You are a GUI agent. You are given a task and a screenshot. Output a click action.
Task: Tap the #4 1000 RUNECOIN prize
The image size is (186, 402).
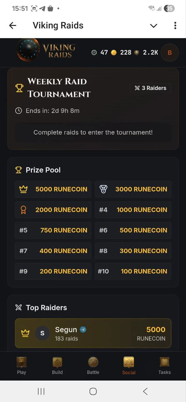click(x=133, y=210)
